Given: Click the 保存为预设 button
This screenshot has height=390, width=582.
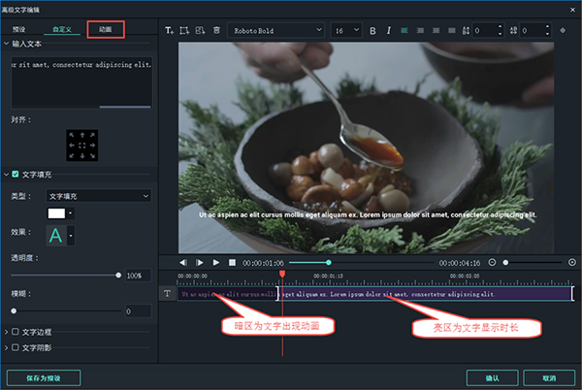Looking at the screenshot, I should tap(43, 376).
